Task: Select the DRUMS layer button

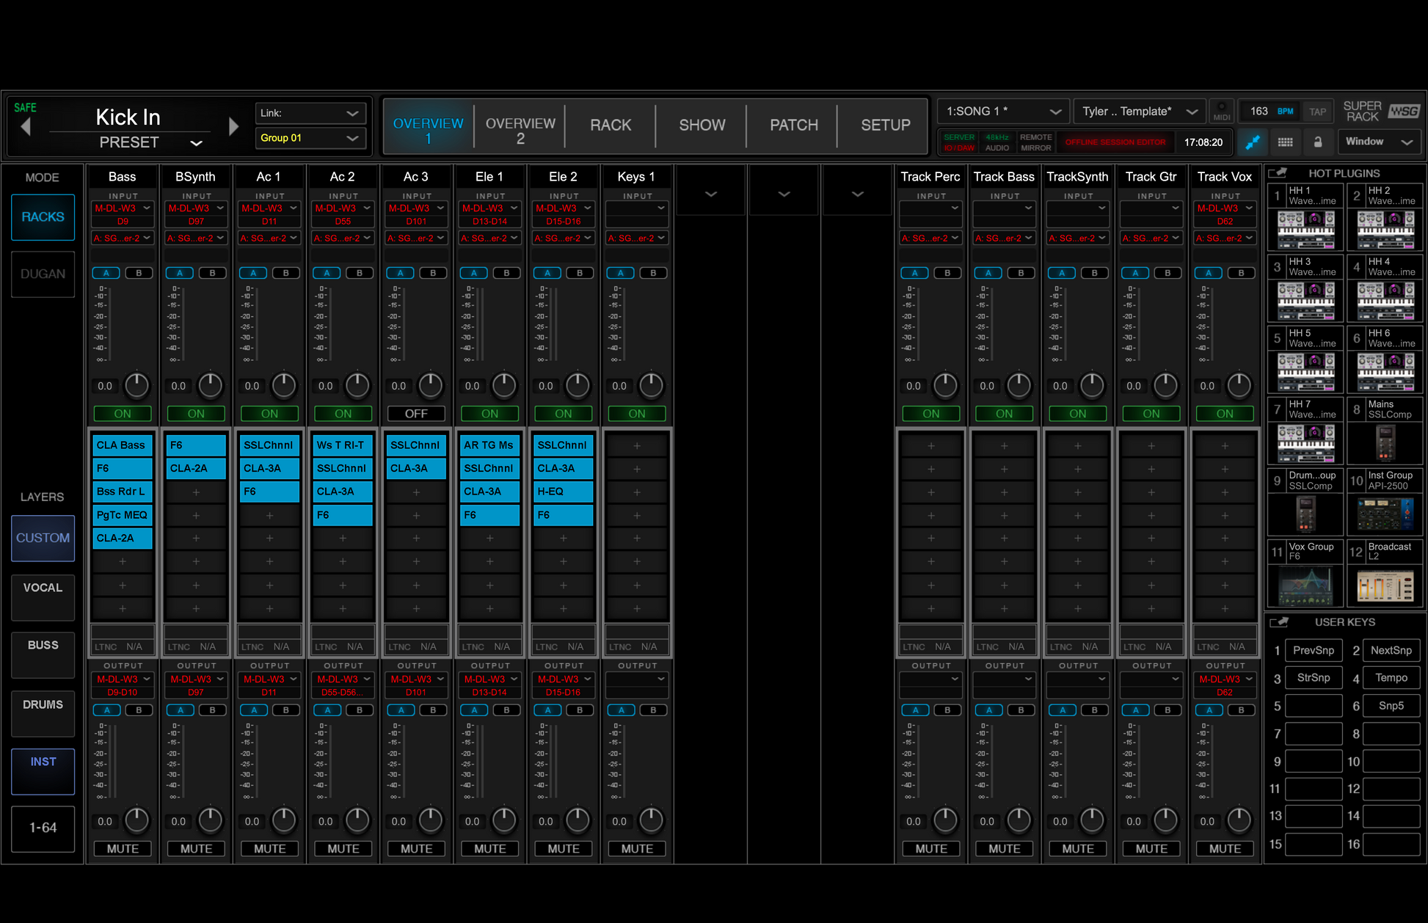Action: (x=43, y=713)
